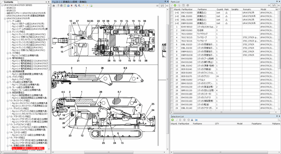281x154 pixels.
Task: Click the green checkmark icon in Parts List
Action: click(x=175, y=5)
